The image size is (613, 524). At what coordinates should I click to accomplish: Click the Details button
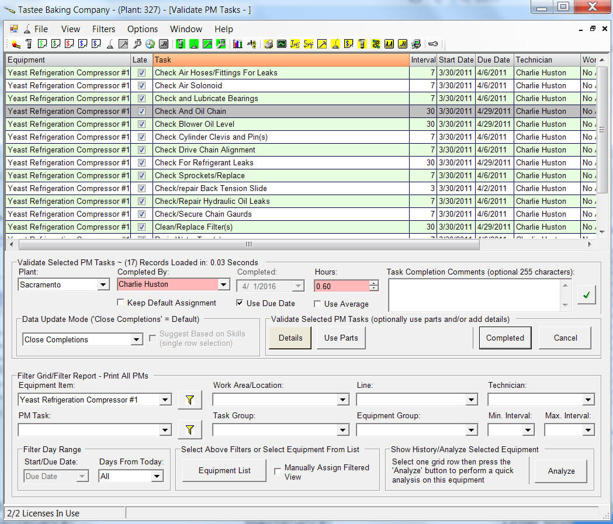coord(290,338)
